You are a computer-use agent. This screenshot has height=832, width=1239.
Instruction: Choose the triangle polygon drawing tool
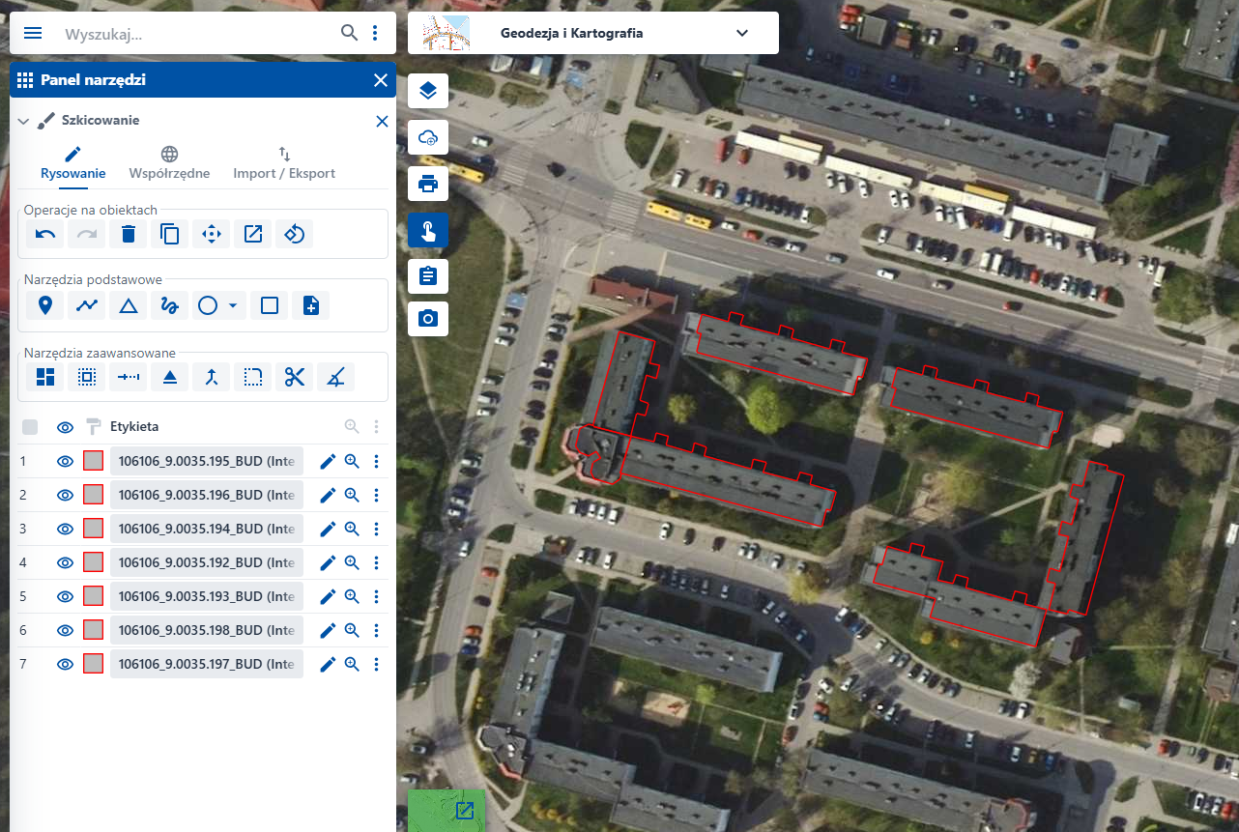(129, 306)
